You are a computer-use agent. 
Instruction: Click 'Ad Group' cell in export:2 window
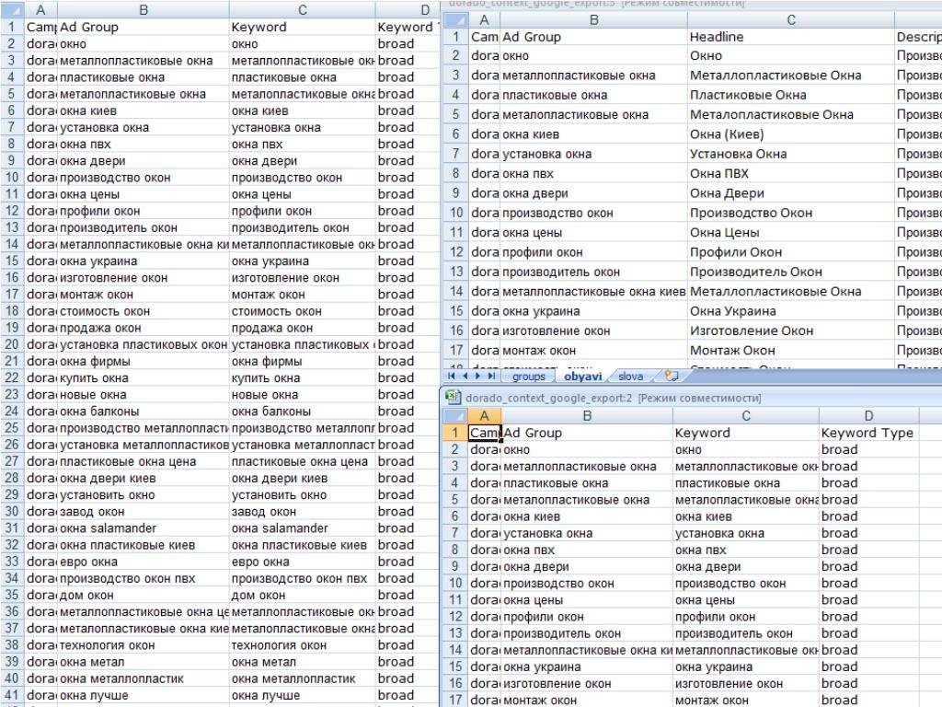pyautogui.click(x=587, y=433)
